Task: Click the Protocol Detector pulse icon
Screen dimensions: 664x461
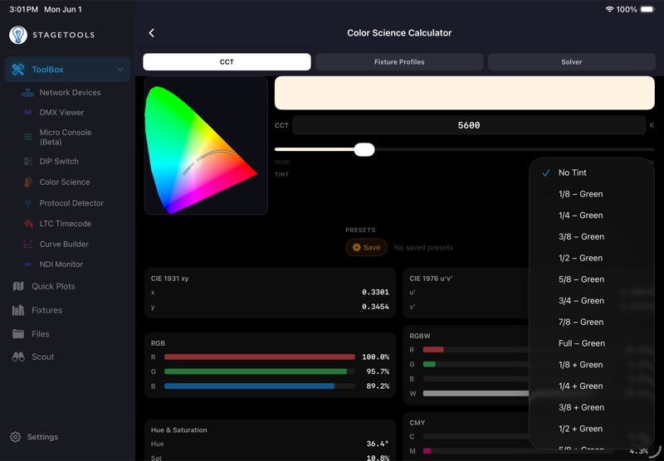Action: tap(28, 203)
